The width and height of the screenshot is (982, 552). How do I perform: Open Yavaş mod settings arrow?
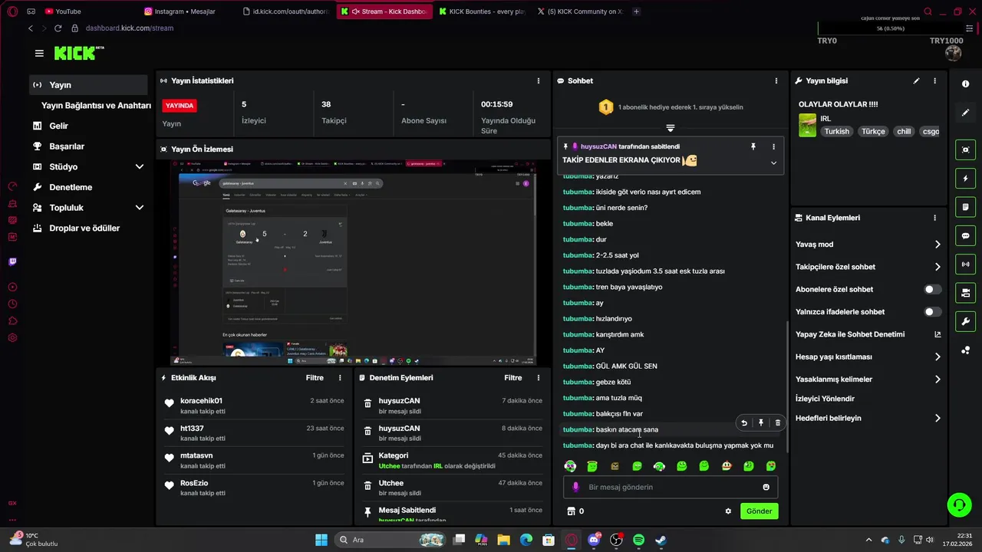[x=938, y=245]
